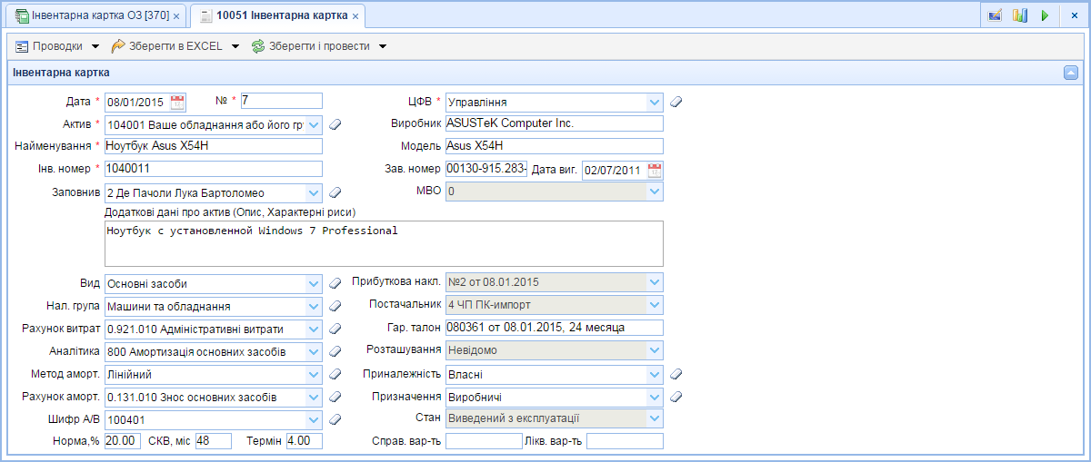Clear the Приналежність field with its eraser icon
This screenshot has width=1091, height=462.
point(676,374)
